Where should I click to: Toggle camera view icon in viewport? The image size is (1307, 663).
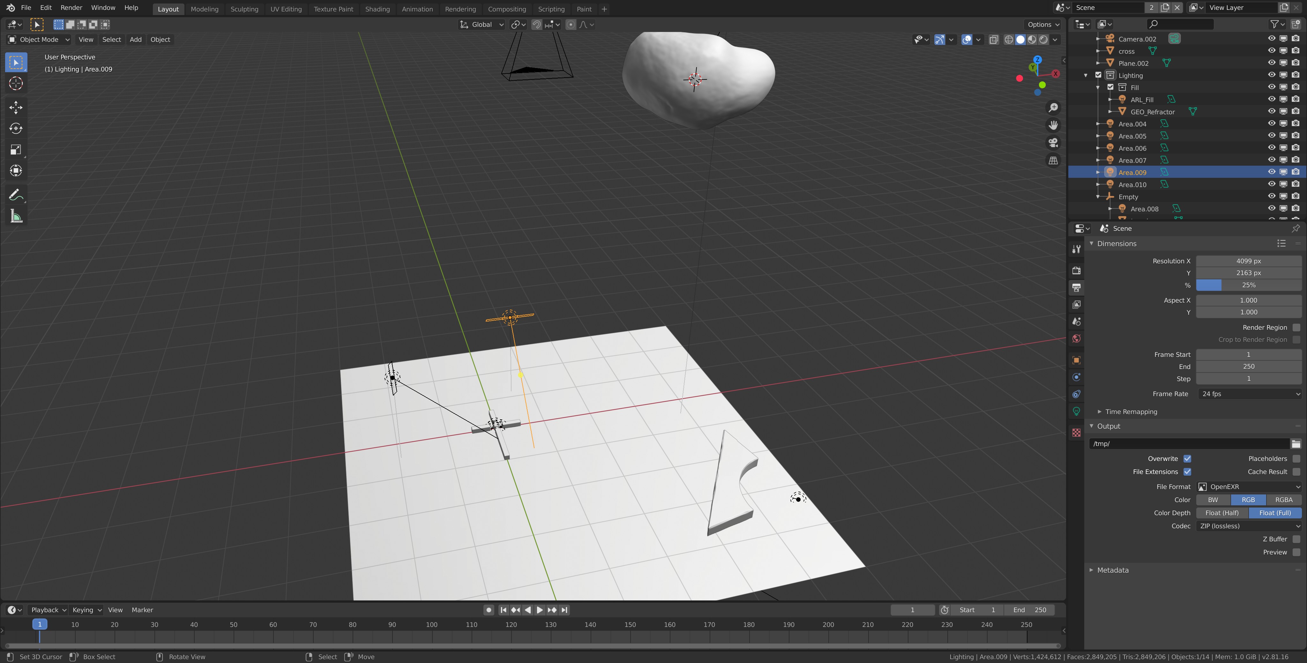click(1053, 143)
